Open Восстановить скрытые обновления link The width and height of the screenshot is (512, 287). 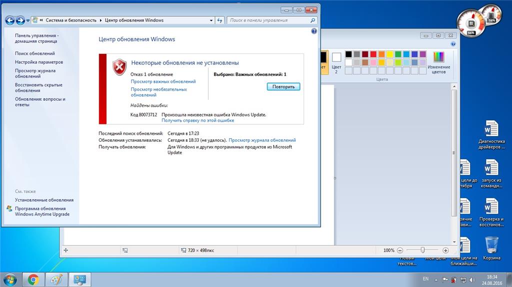point(38,88)
